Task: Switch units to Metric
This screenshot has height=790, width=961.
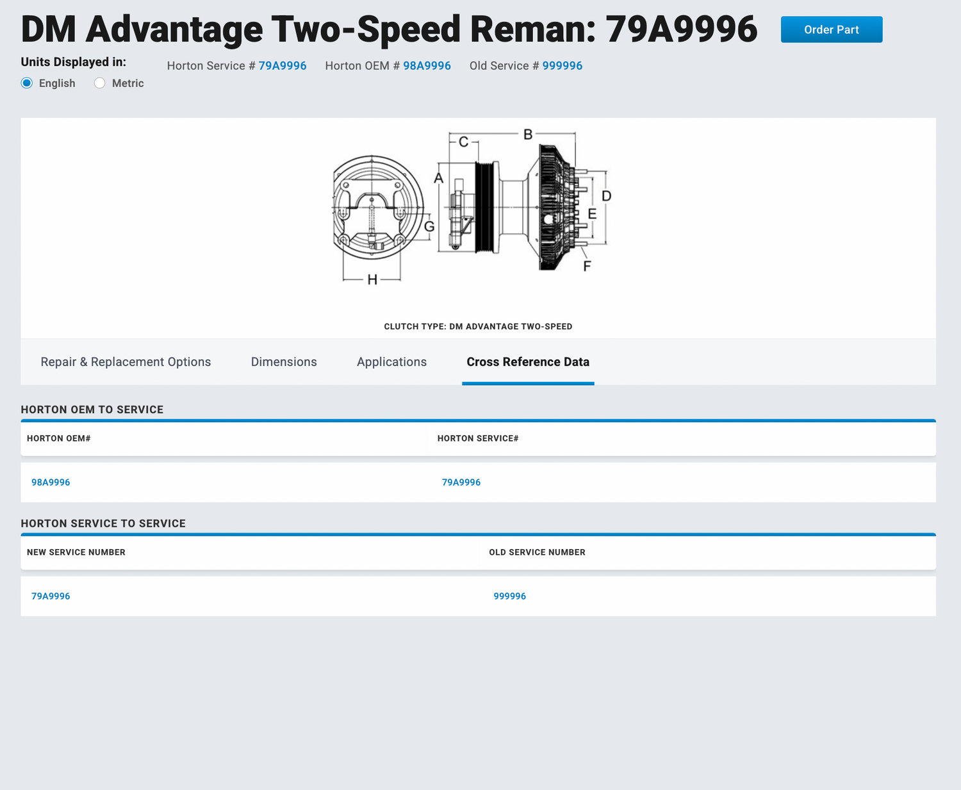Action: pos(100,83)
